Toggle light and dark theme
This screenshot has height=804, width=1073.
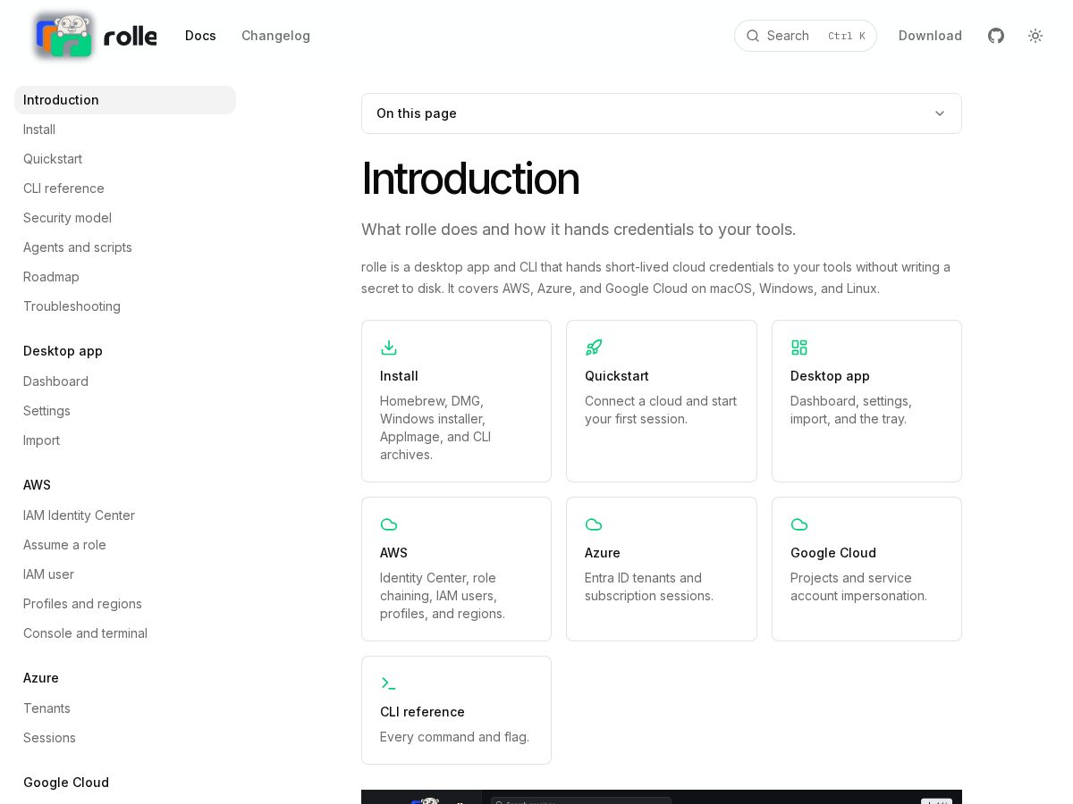(x=1035, y=36)
